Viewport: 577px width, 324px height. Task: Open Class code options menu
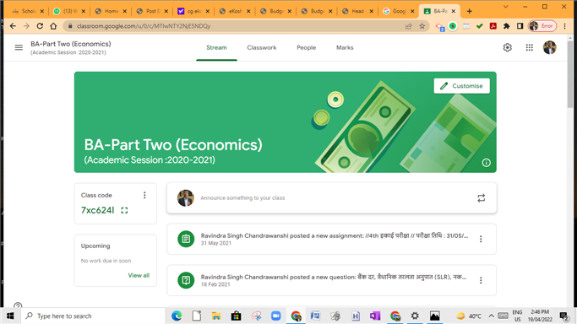tap(144, 195)
